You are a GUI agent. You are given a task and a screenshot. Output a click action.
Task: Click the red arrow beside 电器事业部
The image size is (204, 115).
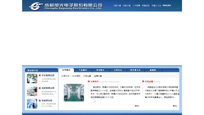40,101
